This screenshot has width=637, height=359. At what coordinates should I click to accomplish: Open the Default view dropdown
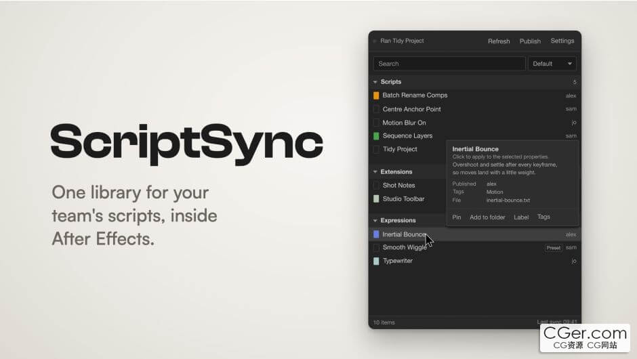(x=552, y=64)
